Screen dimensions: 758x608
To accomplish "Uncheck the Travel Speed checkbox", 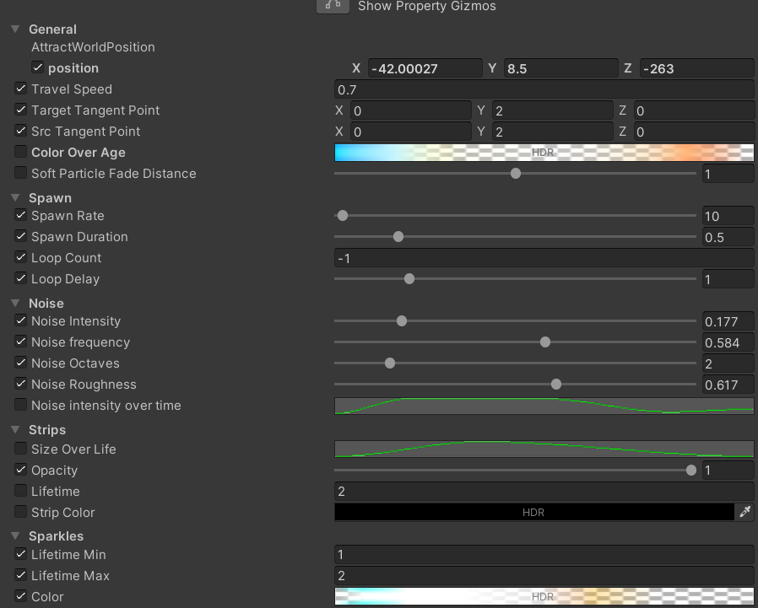I will 21,89.
